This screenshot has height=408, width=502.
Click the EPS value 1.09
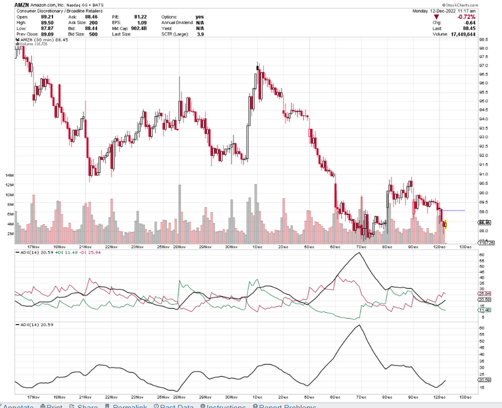coord(142,23)
